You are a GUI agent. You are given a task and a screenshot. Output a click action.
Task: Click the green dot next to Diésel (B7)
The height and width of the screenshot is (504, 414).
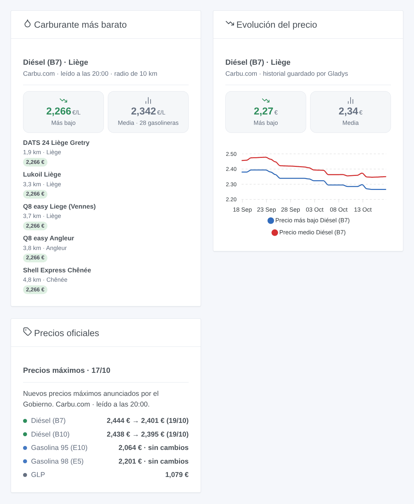[x=25, y=421]
